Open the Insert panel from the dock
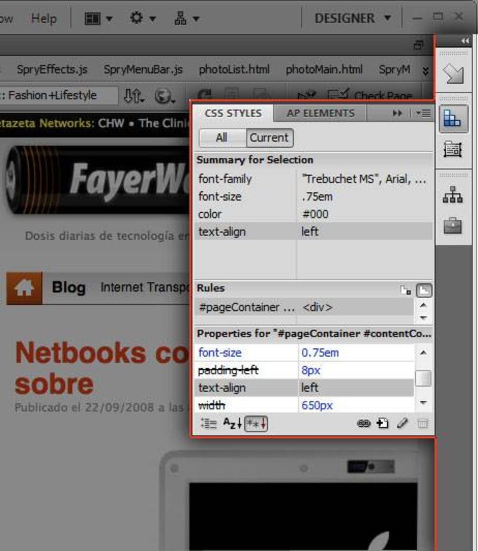This screenshot has width=478, height=551. tap(452, 74)
